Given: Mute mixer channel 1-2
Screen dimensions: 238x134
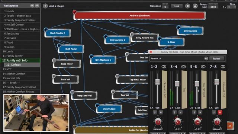Looking at the screenshot, I should tap(161, 112).
